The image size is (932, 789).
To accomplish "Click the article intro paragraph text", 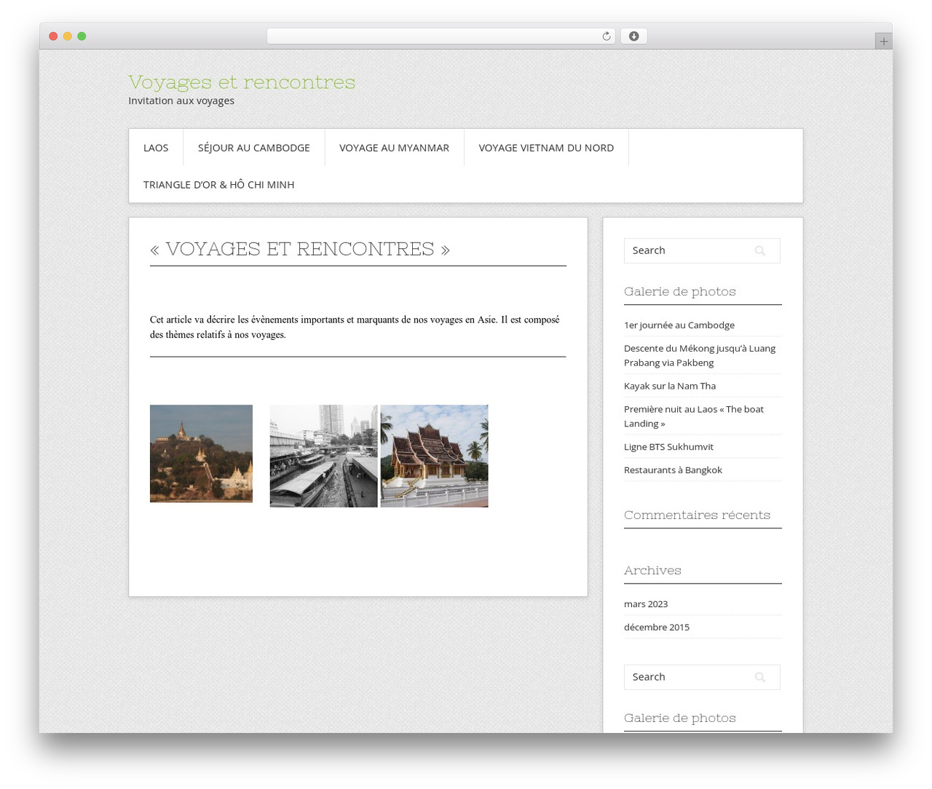I will point(355,327).
